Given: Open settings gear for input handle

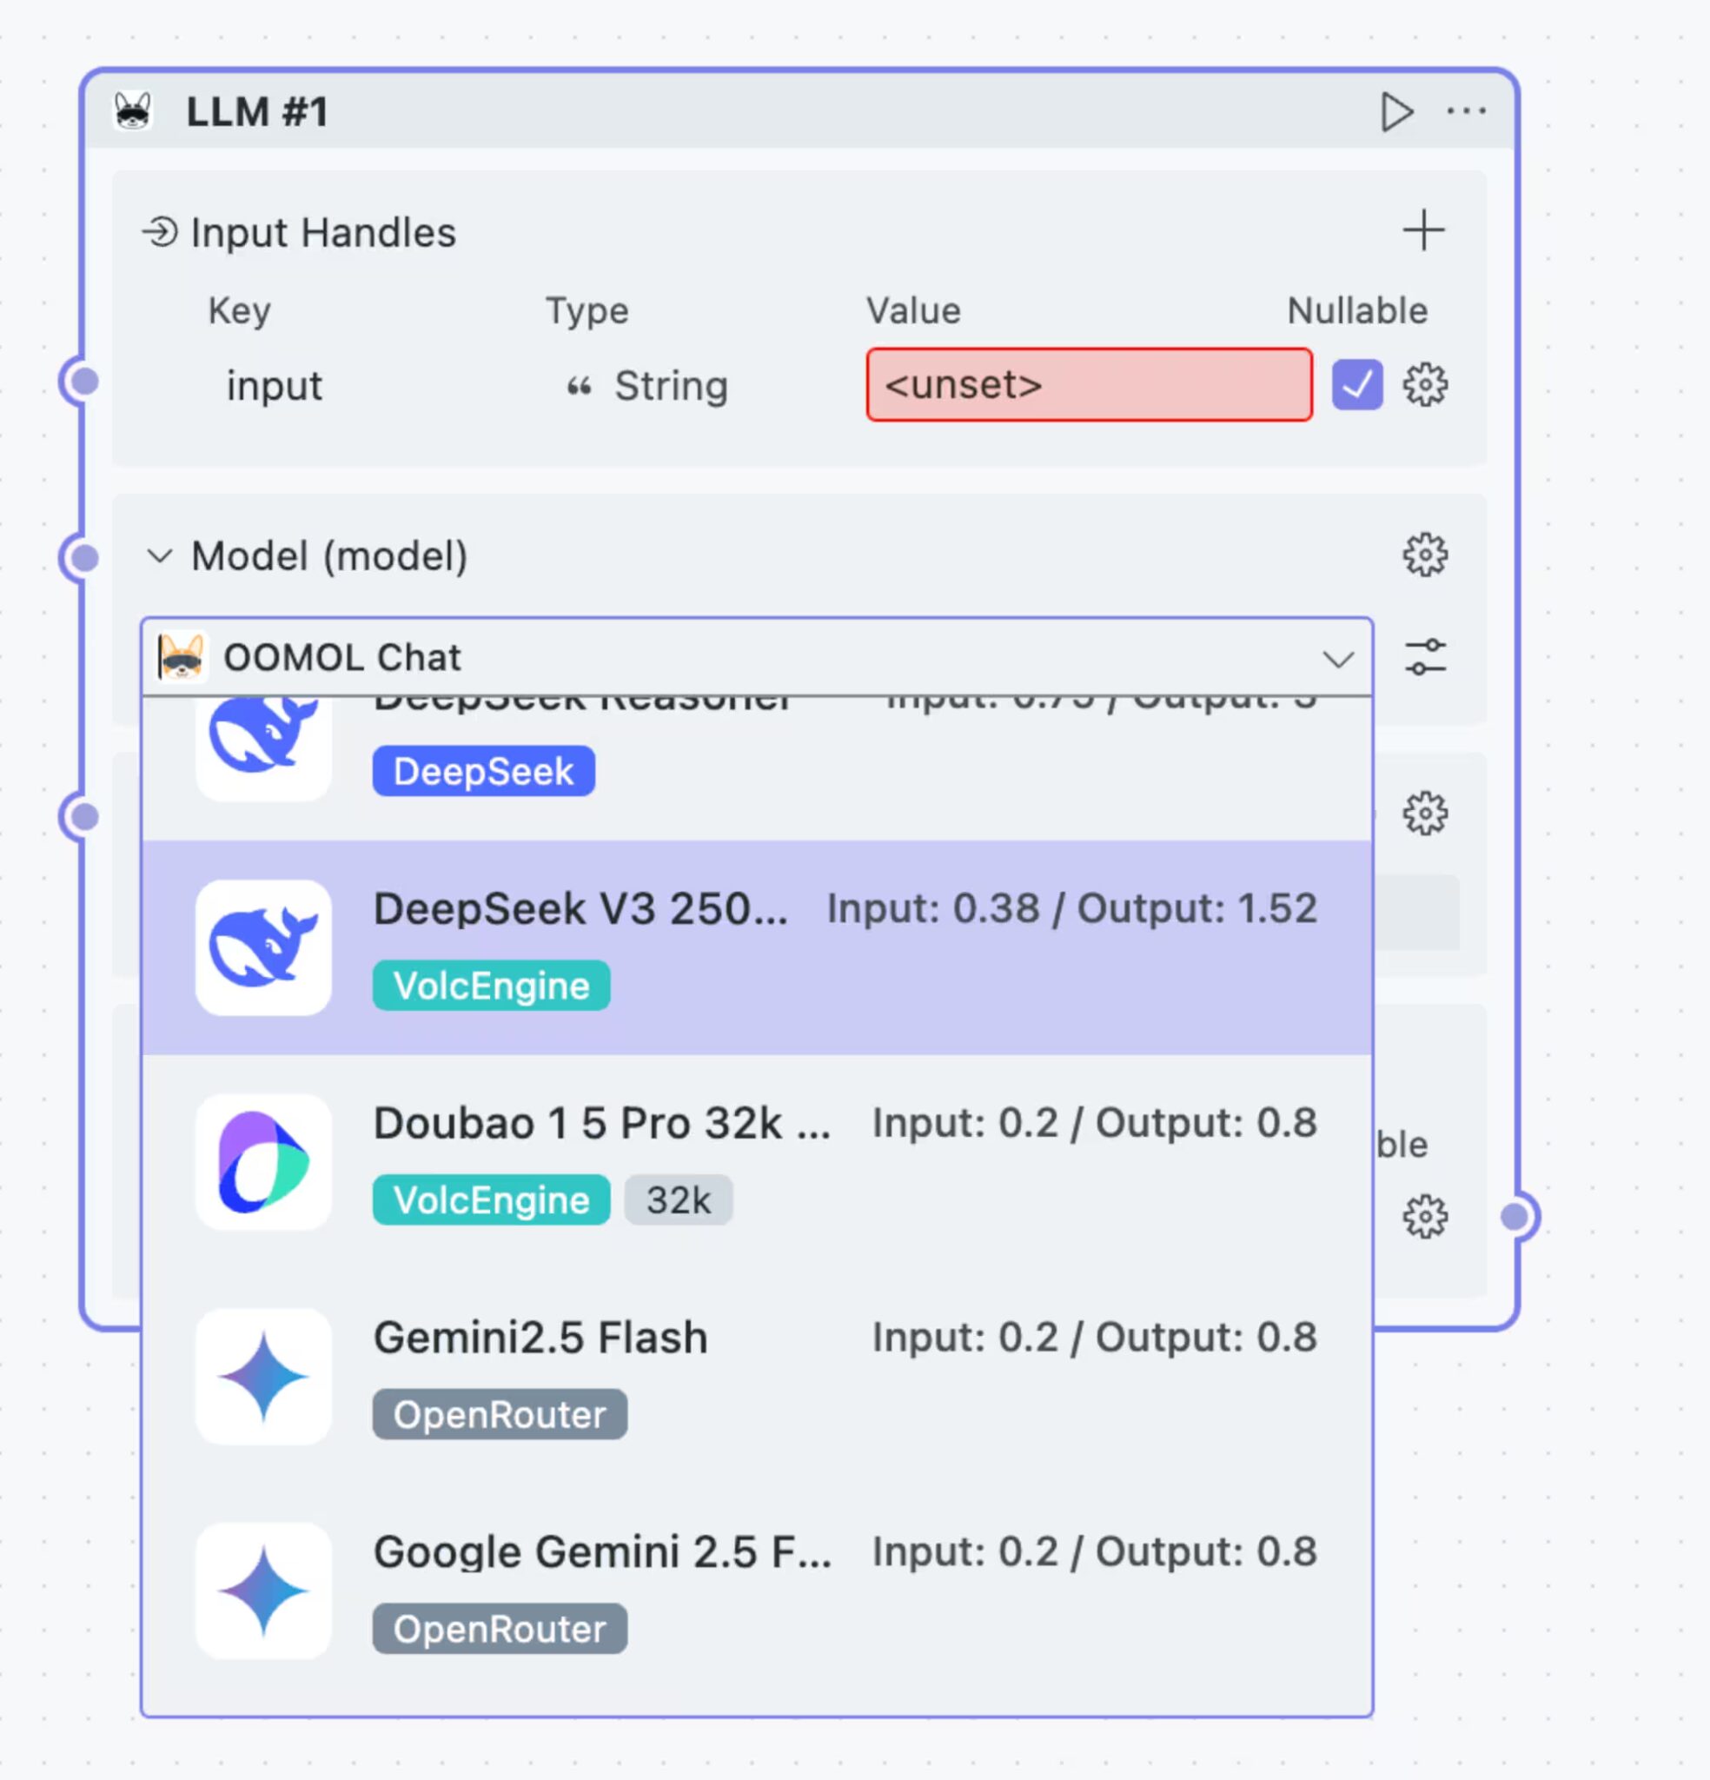Looking at the screenshot, I should tap(1425, 385).
